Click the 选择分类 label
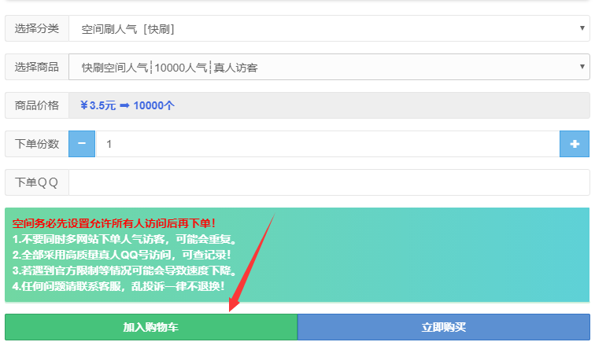Viewport: 595px width, 353px height. [x=37, y=28]
